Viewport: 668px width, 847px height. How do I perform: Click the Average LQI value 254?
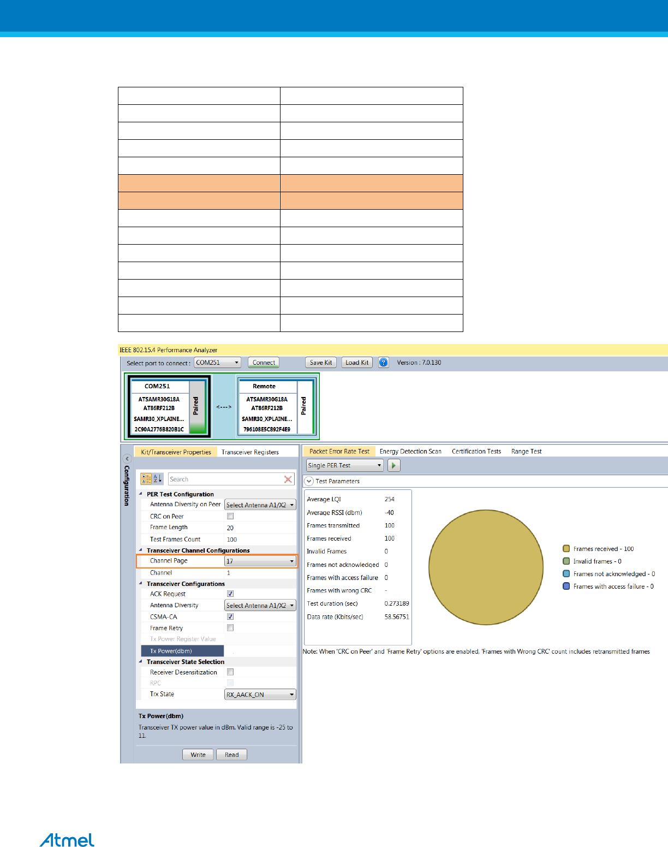point(390,499)
